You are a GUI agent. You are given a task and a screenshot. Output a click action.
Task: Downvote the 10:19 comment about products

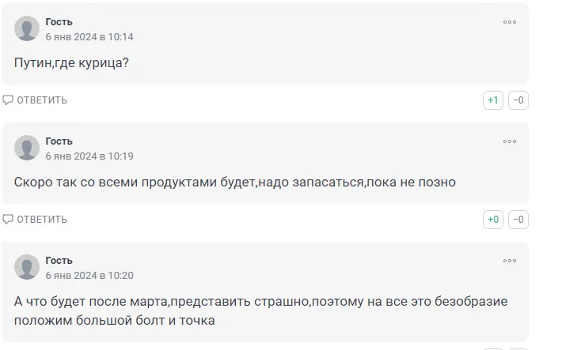518,220
